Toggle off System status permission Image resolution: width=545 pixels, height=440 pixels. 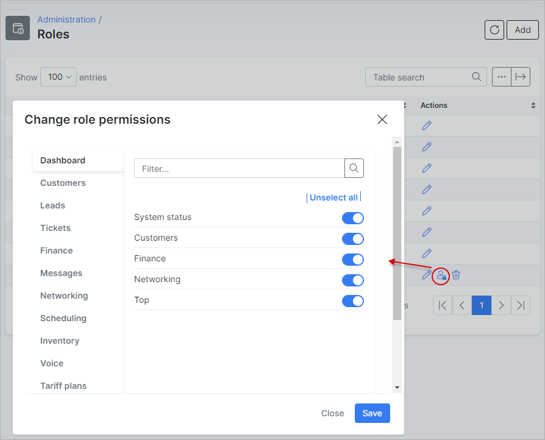coord(352,218)
